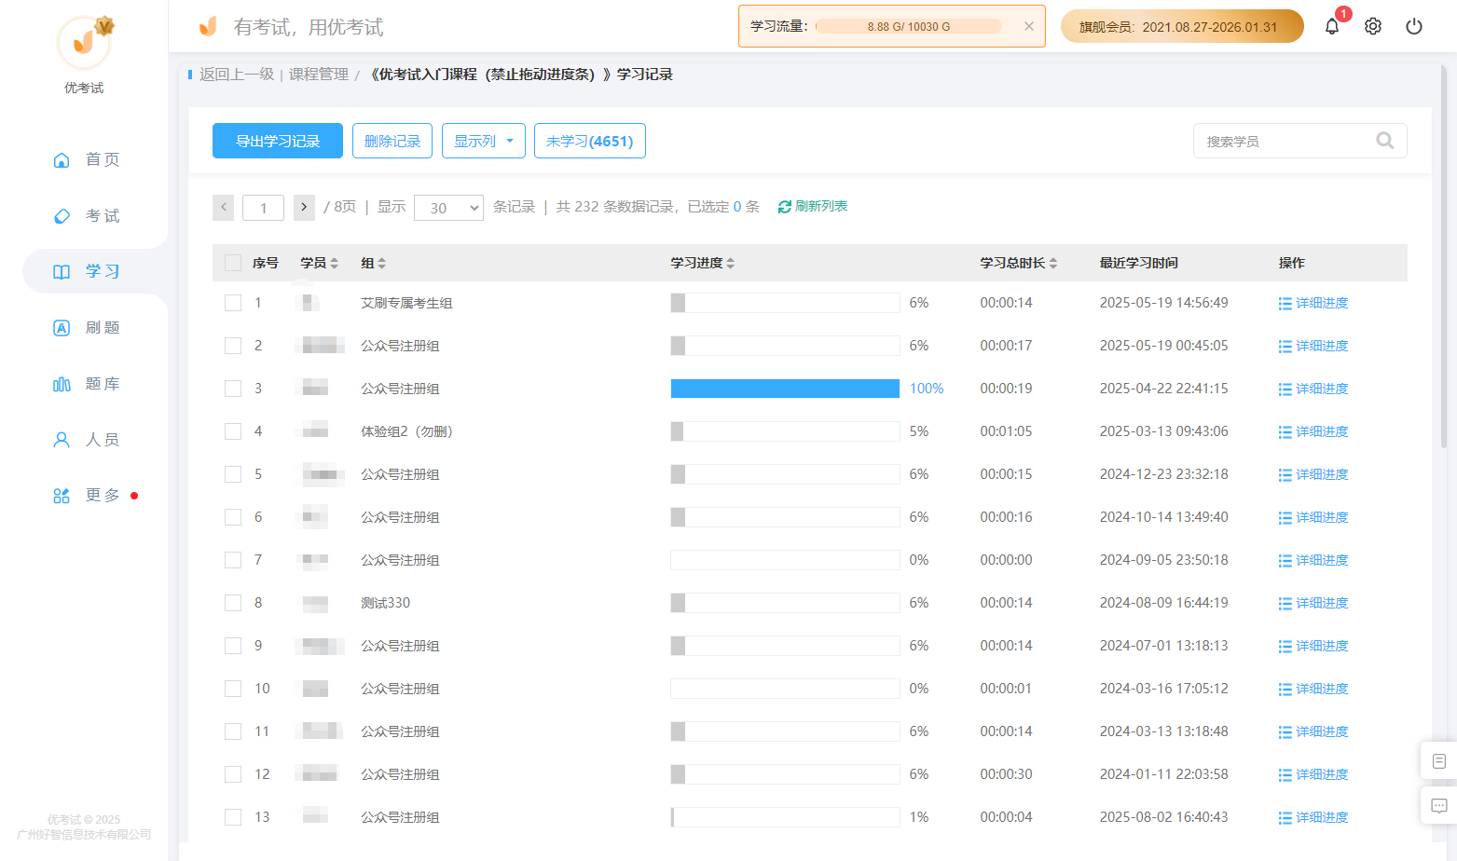
Task: Check the checkbox for row 13
Action: 233,817
